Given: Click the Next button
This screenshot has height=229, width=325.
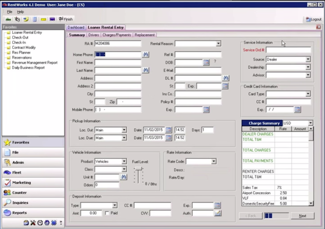Looking at the screenshot, I should (x=303, y=216).
